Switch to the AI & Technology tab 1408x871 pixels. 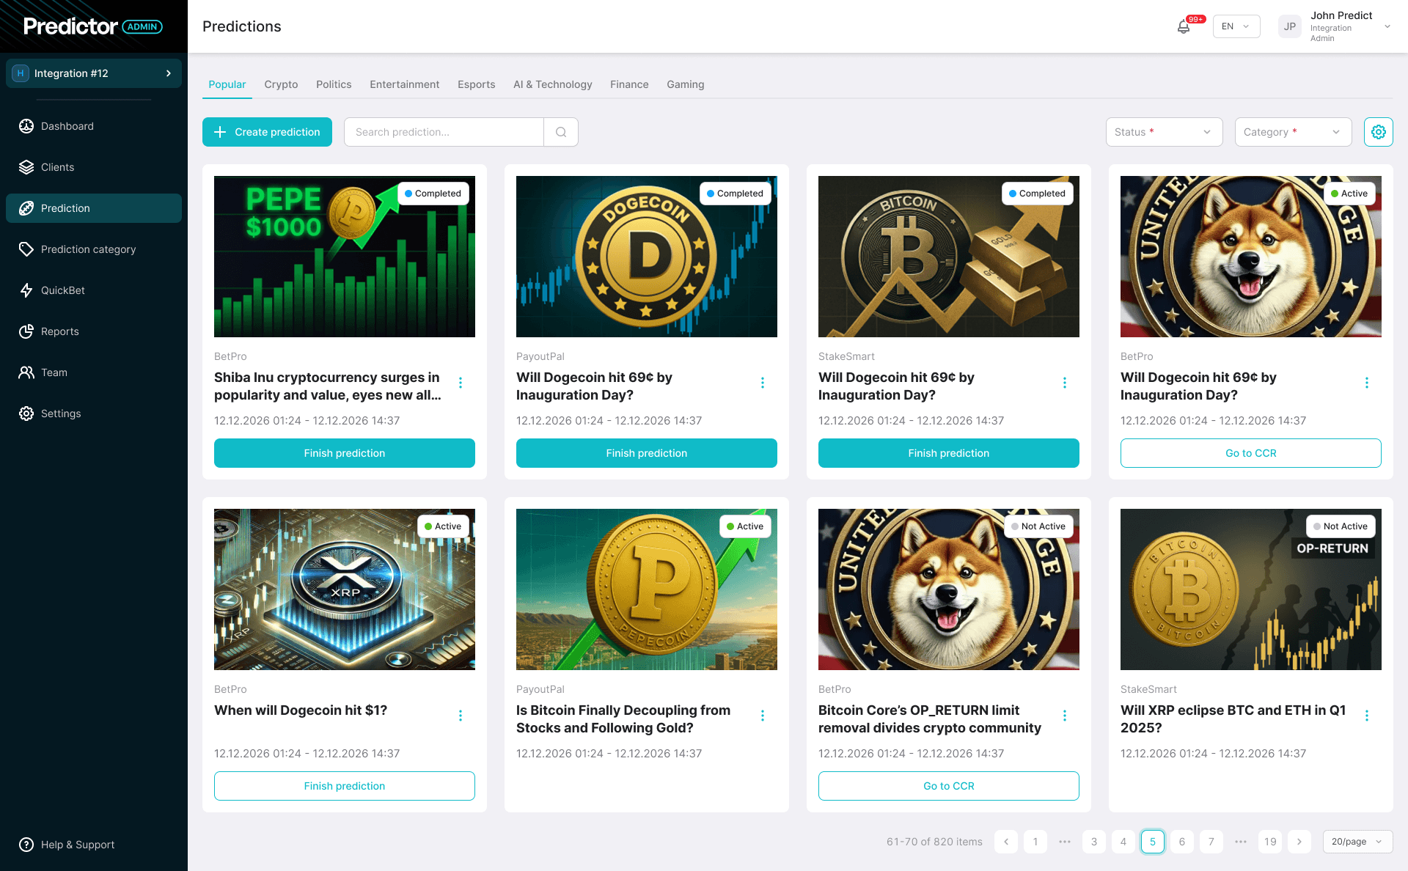[553, 84]
